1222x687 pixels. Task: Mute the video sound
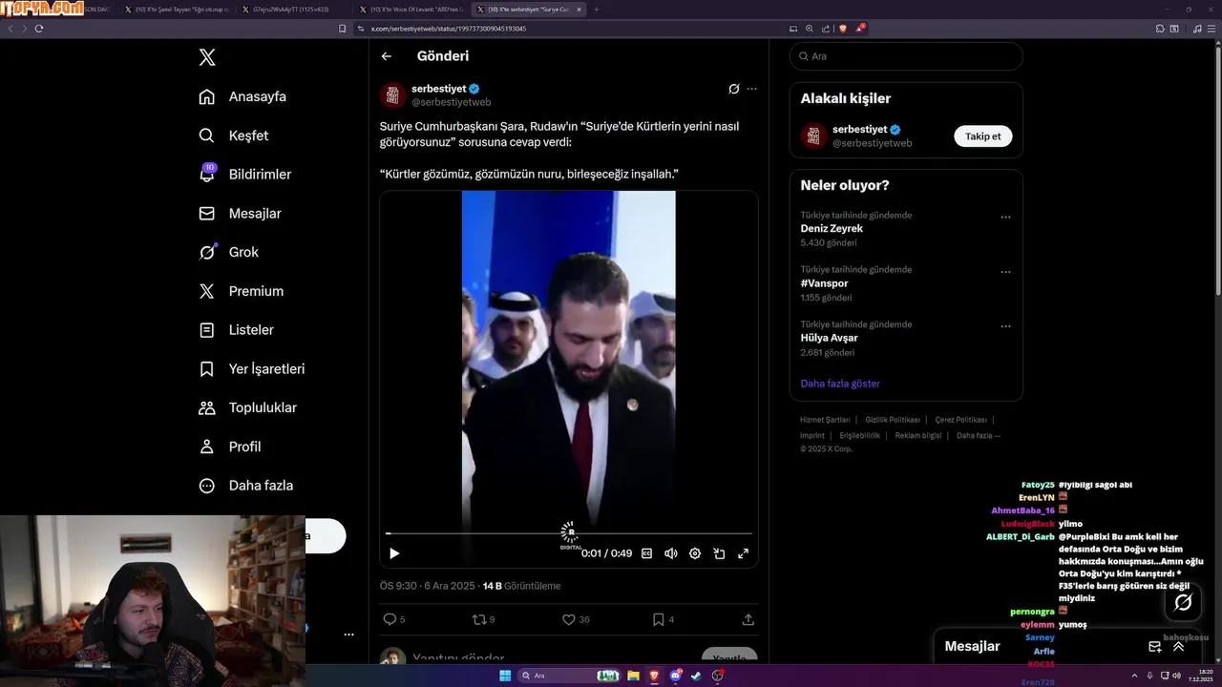click(670, 553)
